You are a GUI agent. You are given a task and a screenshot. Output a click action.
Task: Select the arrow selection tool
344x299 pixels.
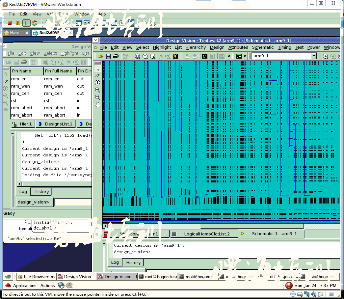(x=97, y=68)
